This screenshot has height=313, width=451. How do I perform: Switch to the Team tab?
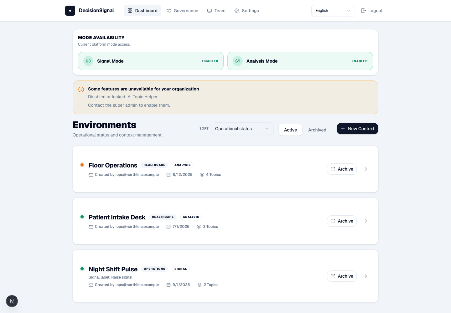pos(216,11)
